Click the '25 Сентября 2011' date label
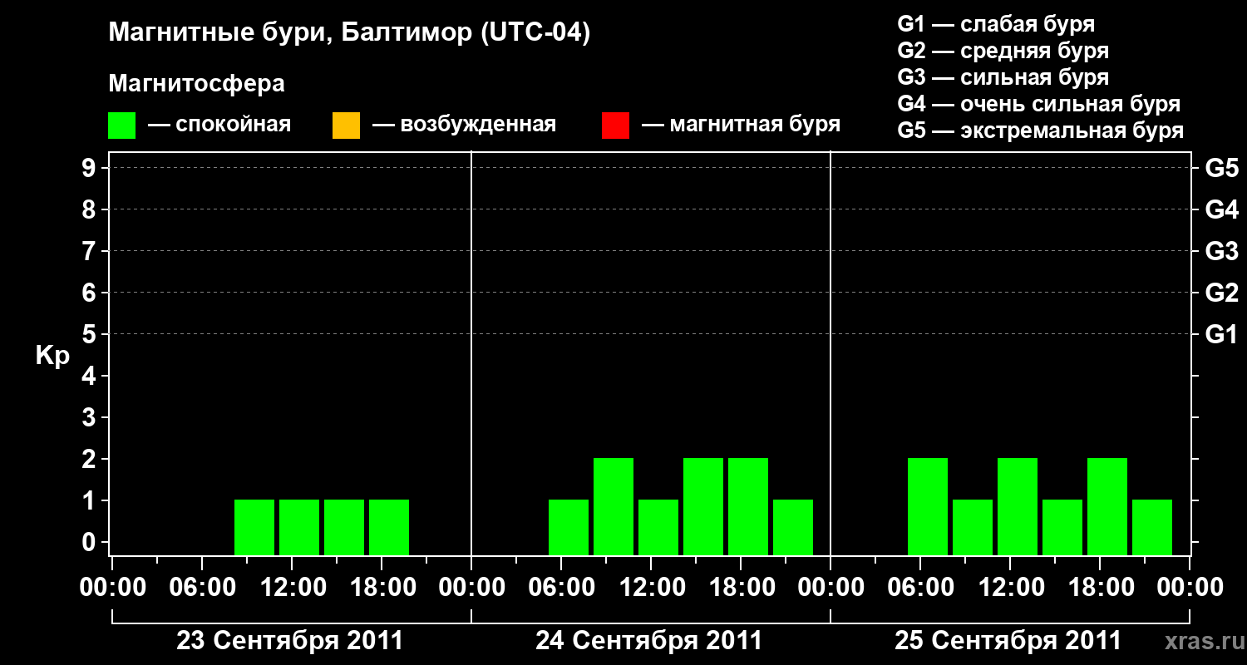Screen dimensions: 1247x665 [x=1008, y=641]
